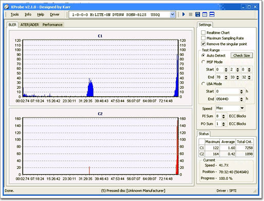Open the Speed Max dropdown

[242, 108]
